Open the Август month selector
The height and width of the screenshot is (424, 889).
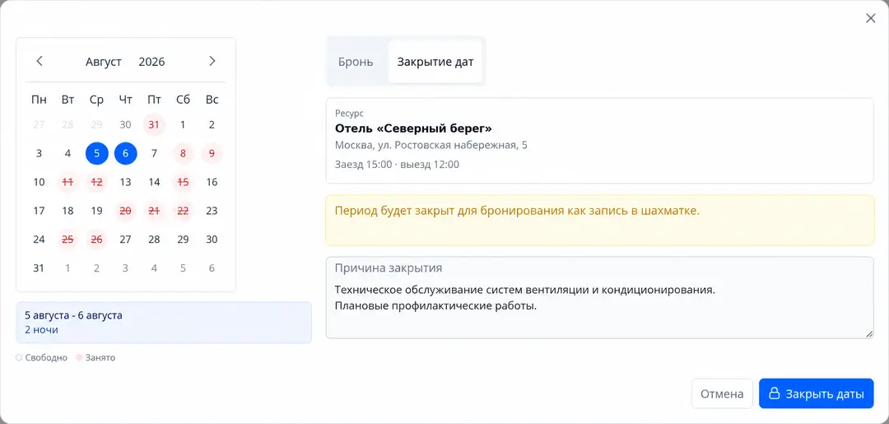click(103, 62)
